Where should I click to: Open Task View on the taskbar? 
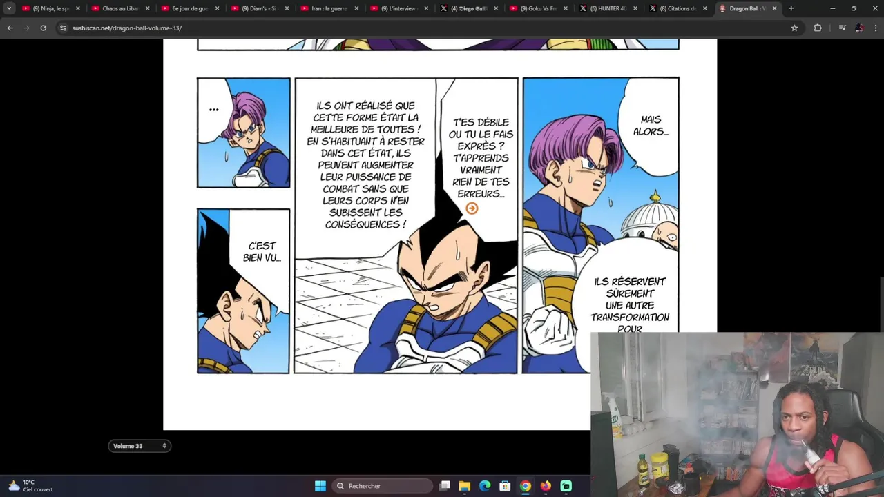pos(445,486)
